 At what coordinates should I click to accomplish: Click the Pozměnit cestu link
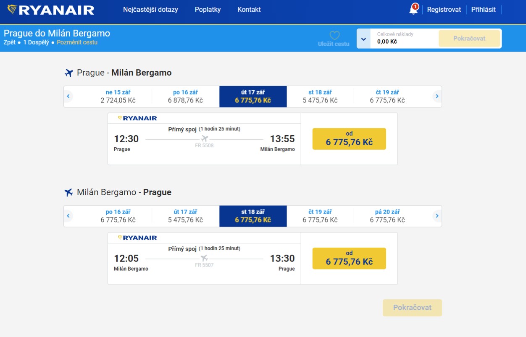point(77,42)
